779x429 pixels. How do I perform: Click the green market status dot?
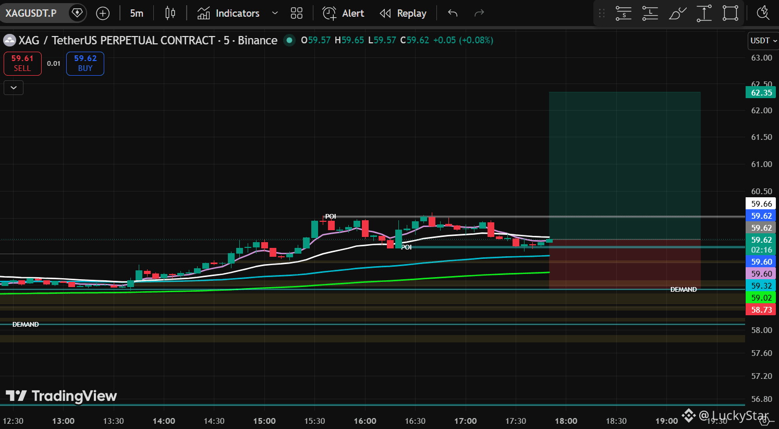pos(289,40)
